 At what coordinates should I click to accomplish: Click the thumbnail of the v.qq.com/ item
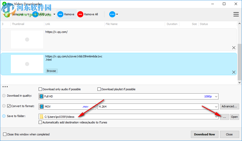pyautogui.click(x=27, y=40)
